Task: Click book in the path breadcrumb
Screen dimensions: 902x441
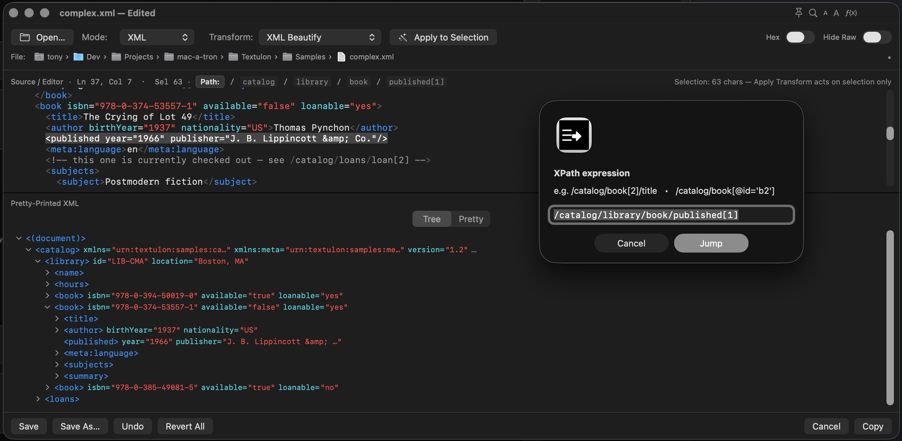Action: [x=359, y=82]
